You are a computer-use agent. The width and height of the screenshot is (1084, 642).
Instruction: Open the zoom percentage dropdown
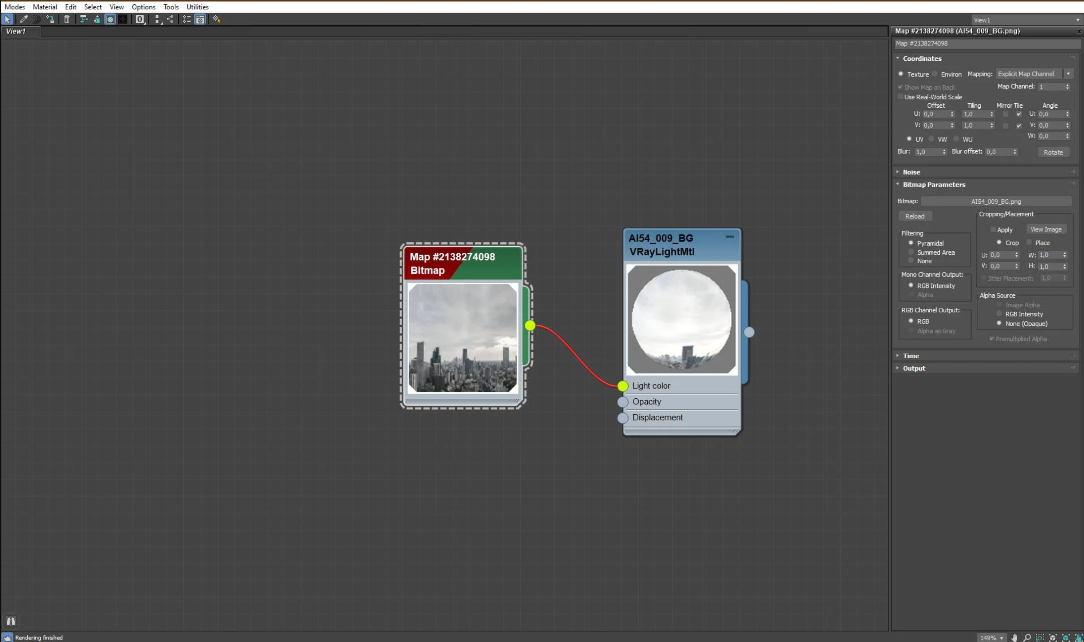tap(1001, 638)
